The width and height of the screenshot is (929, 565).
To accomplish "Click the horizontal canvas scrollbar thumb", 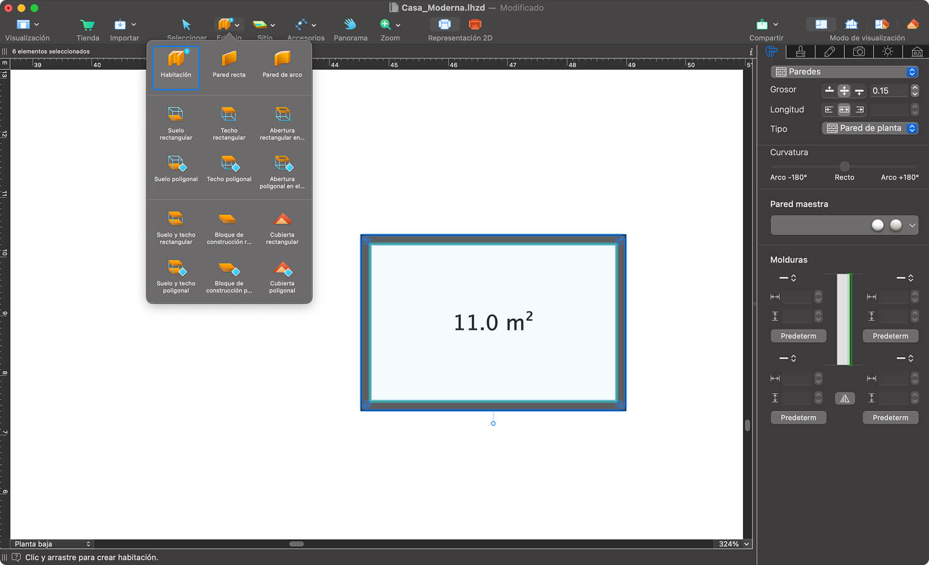I will (x=296, y=544).
